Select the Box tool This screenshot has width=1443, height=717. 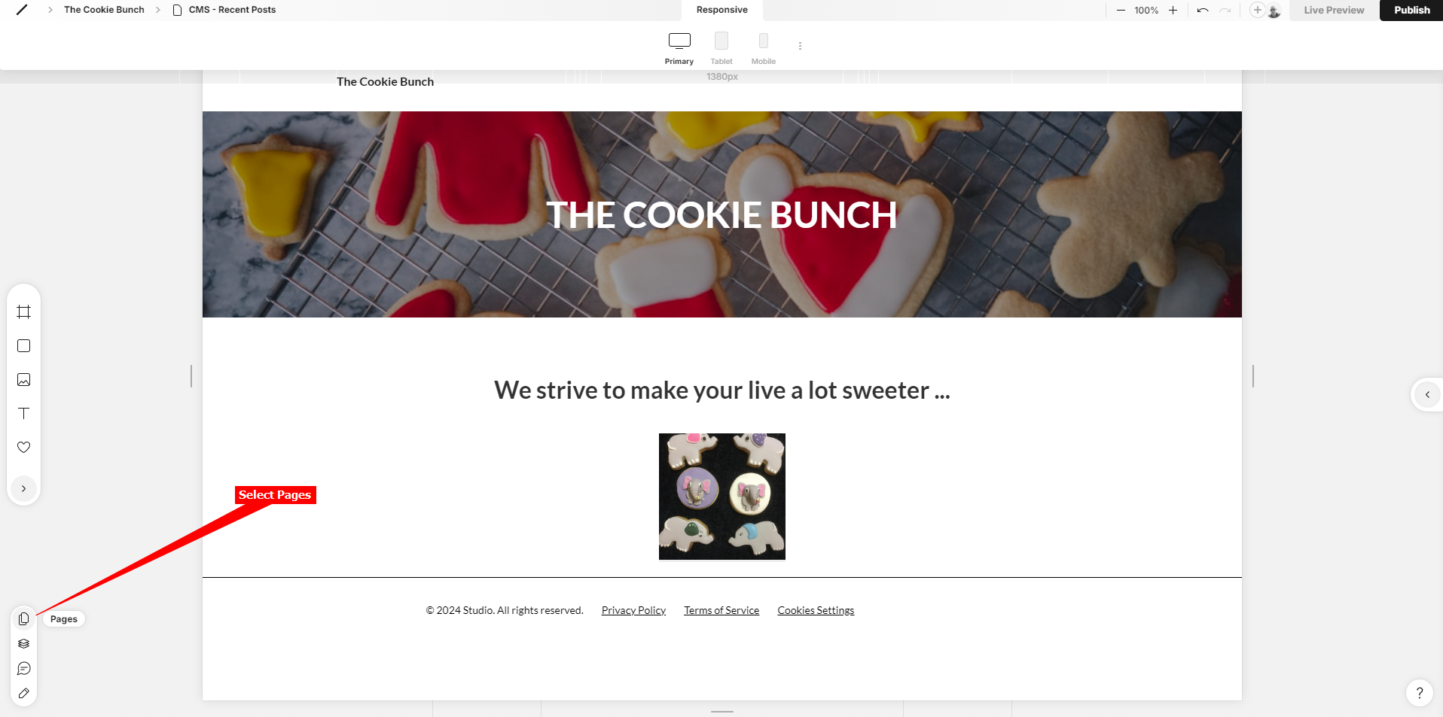click(x=24, y=346)
